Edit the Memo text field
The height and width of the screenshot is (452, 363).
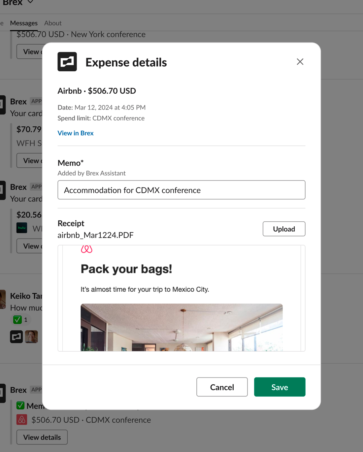click(181, 190)
